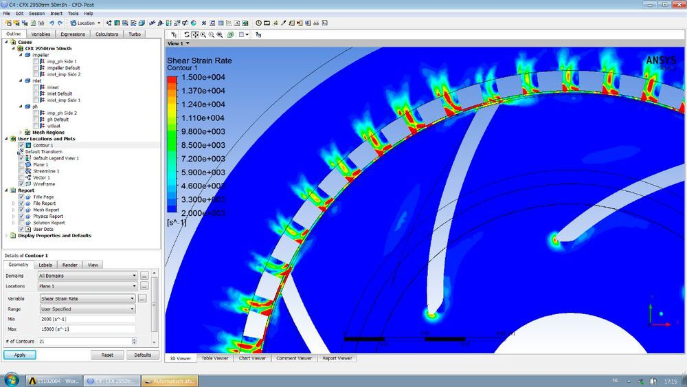687x387 pixels.
Task: Click the Automatisch taskbar item
Action: [170, 381]
